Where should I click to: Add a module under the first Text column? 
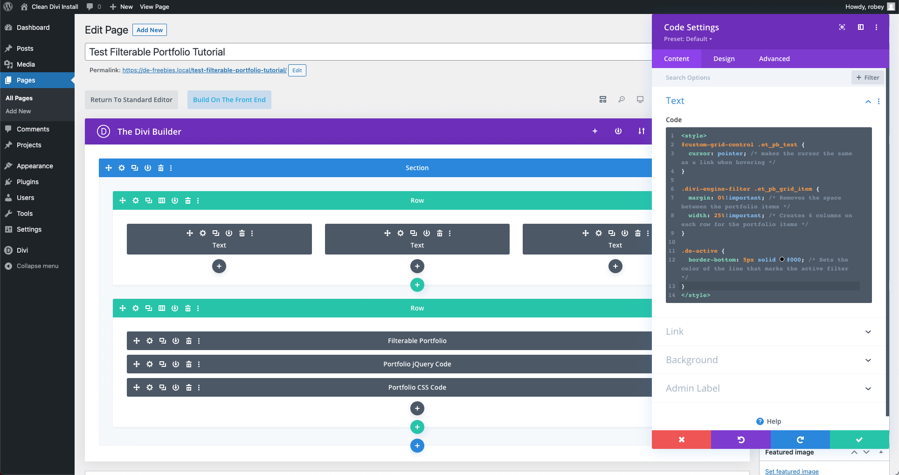pyautogui.click(x=219, y=266)
